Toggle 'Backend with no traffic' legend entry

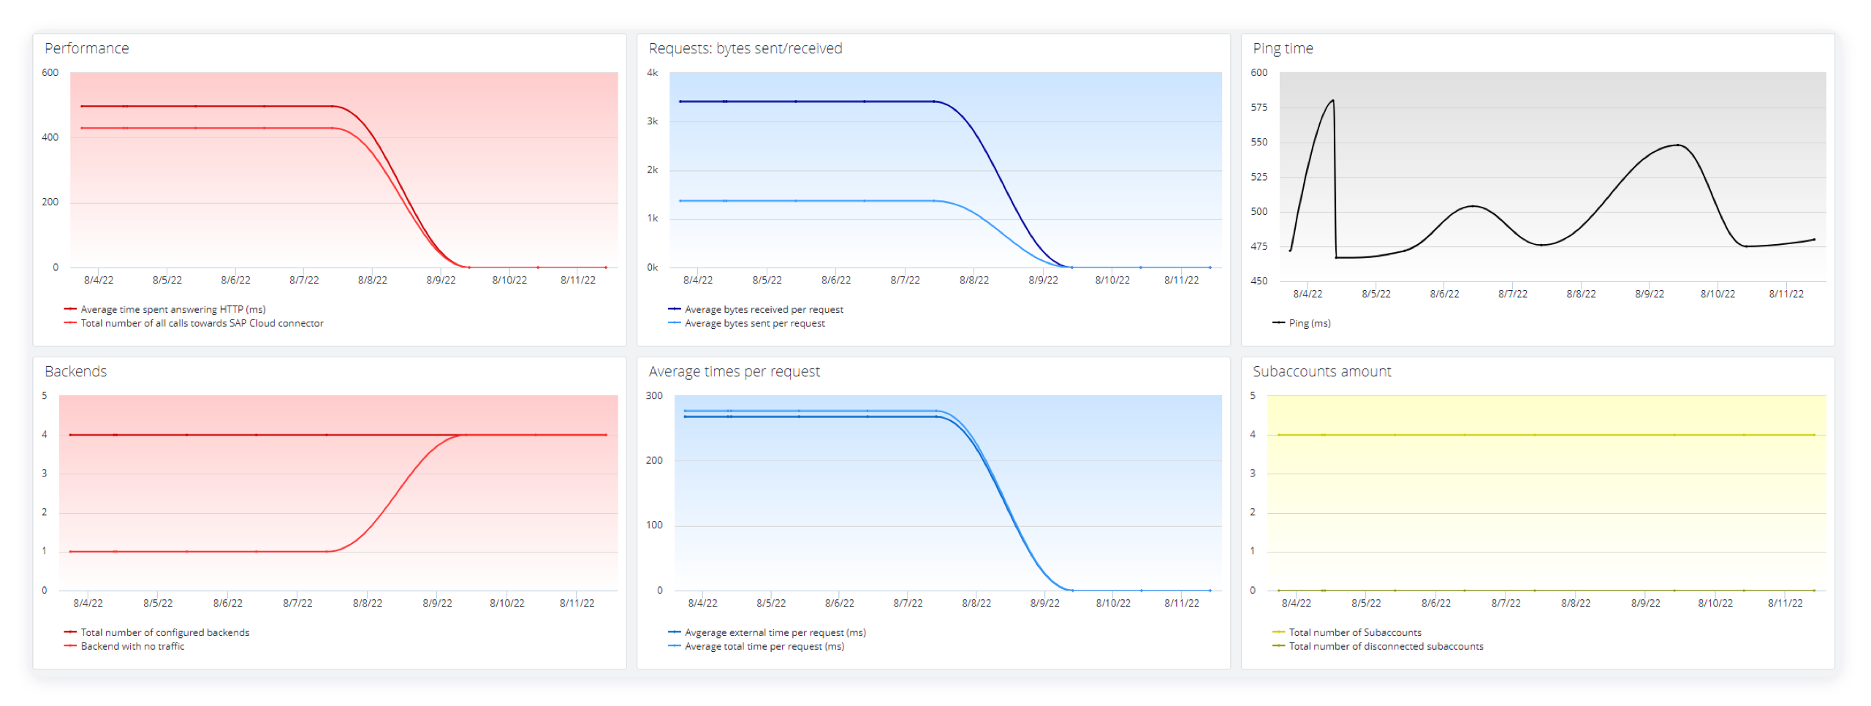(124, 646)
